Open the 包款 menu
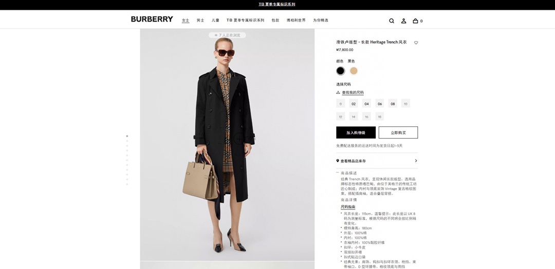Image resolution: width=555 pixels, height=269 pixels. point(275,20)
